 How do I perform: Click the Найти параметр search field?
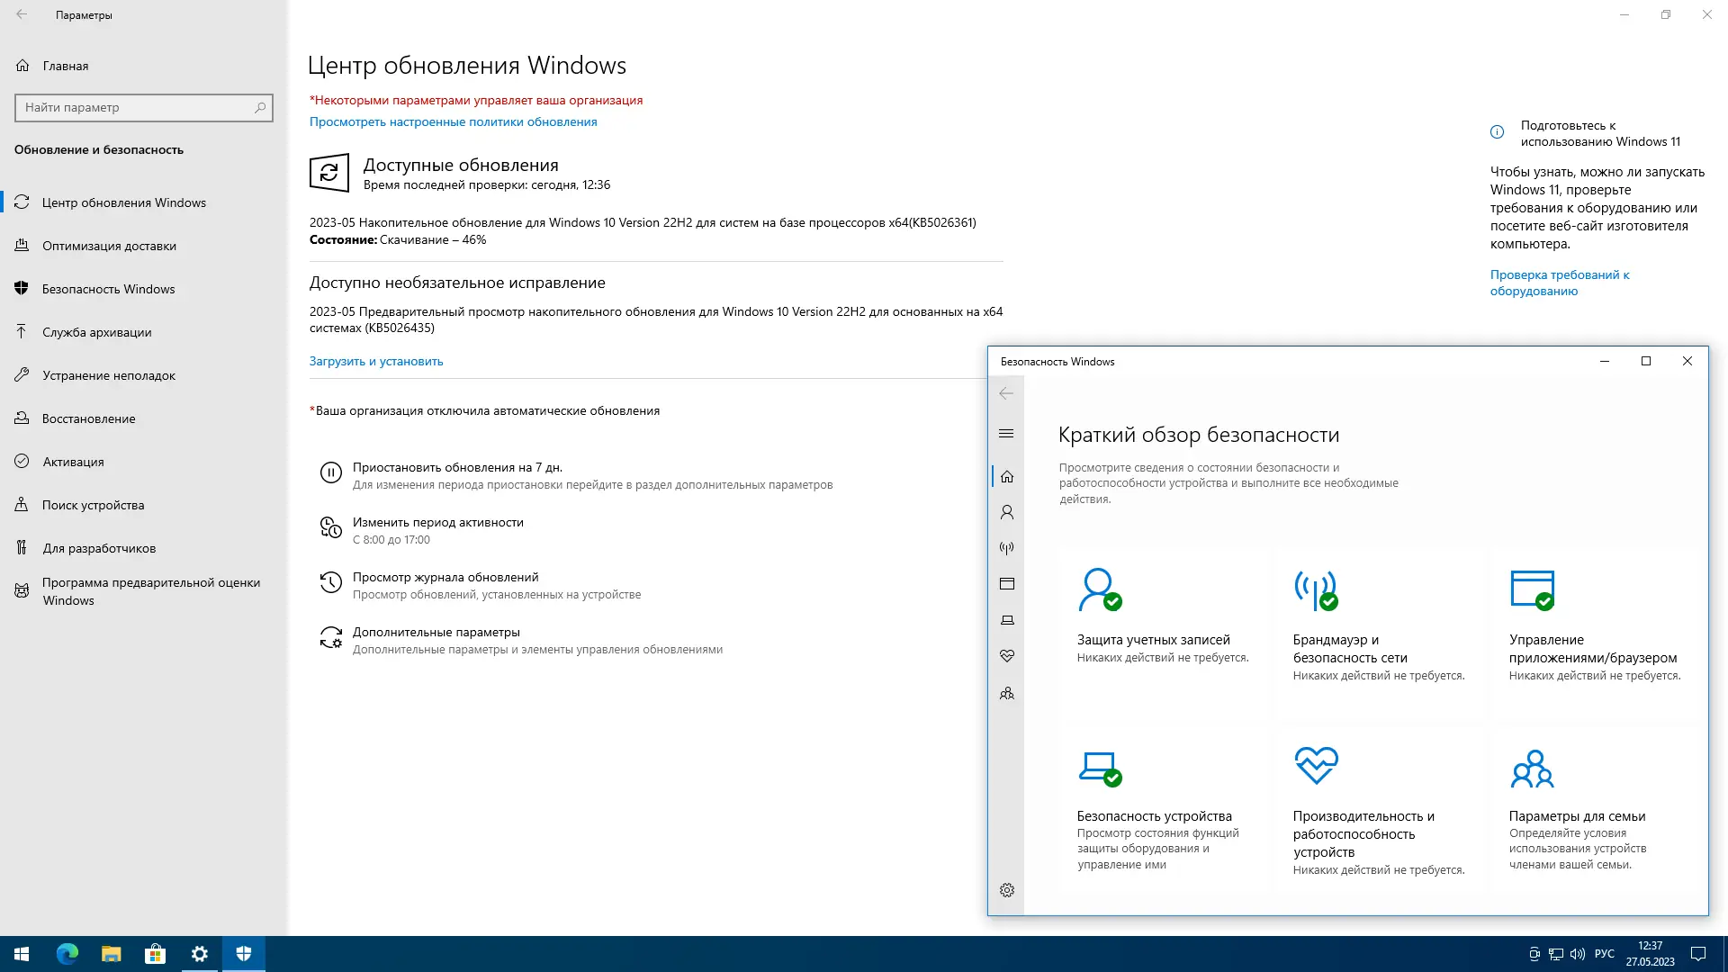tap(144, 108)
